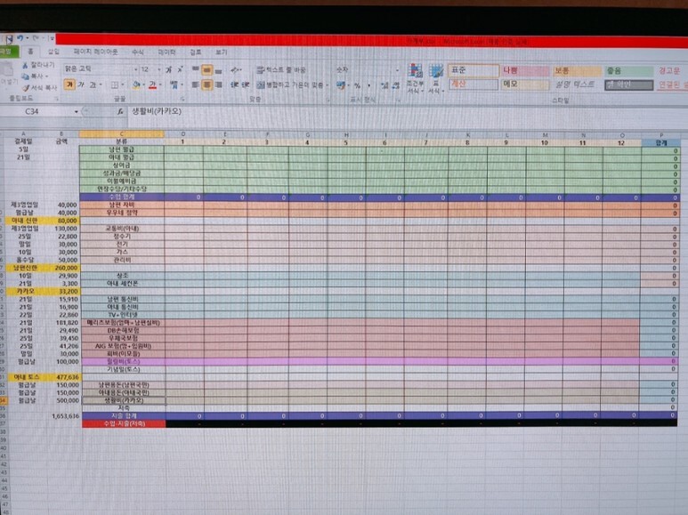Switch to the 페이지 레이아웃 ribbon tab

pyautogui.click(x=95, y=52)
